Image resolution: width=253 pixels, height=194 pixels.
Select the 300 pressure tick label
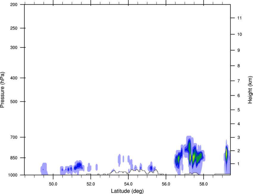(14, 47)
